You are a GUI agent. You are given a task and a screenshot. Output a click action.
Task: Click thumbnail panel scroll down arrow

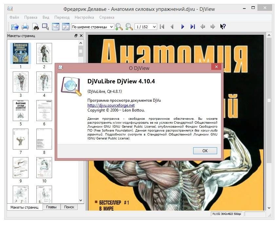coord(81,200)
